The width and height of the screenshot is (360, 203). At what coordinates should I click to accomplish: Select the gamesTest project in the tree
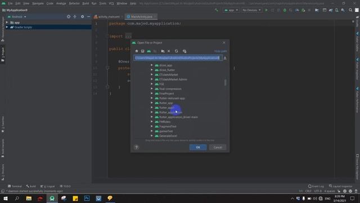[166, 131]
